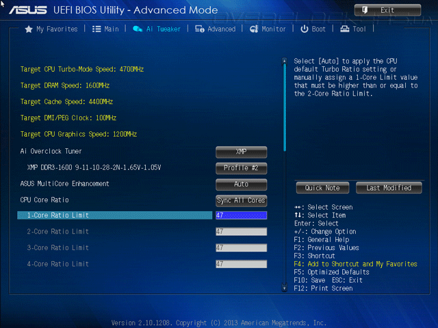Viewport: 438px width, 328px height.
Task: Click the F1 General Help hint
Action: (x=322, y=240)
